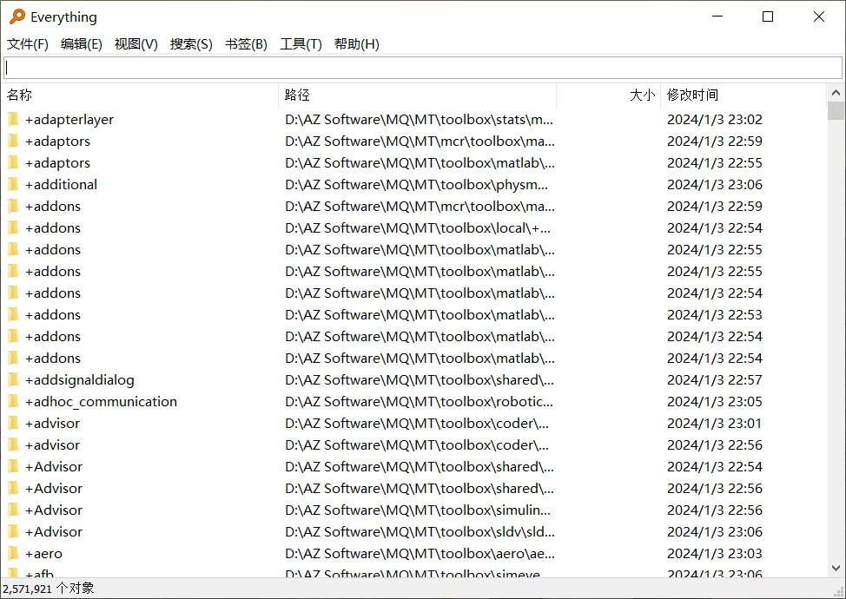Viewport: 846px width, 599px height.
Task: Click the date 2024/1/3 22:57
Action: click(x=714, y=379)
